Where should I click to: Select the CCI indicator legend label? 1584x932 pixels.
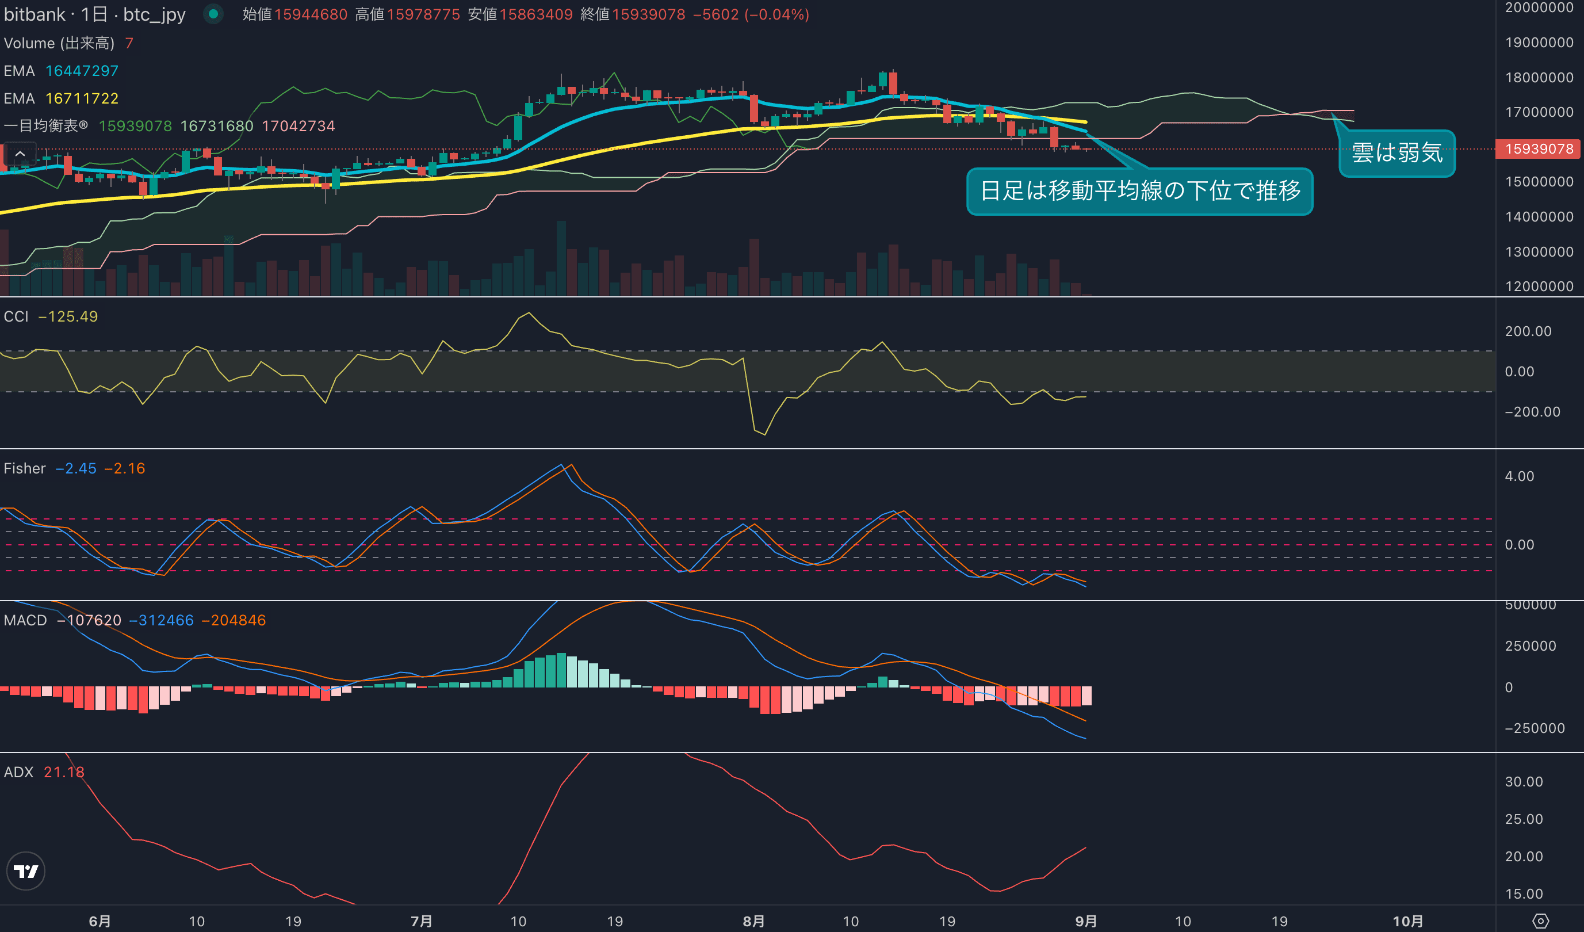[x=16, y=316]
